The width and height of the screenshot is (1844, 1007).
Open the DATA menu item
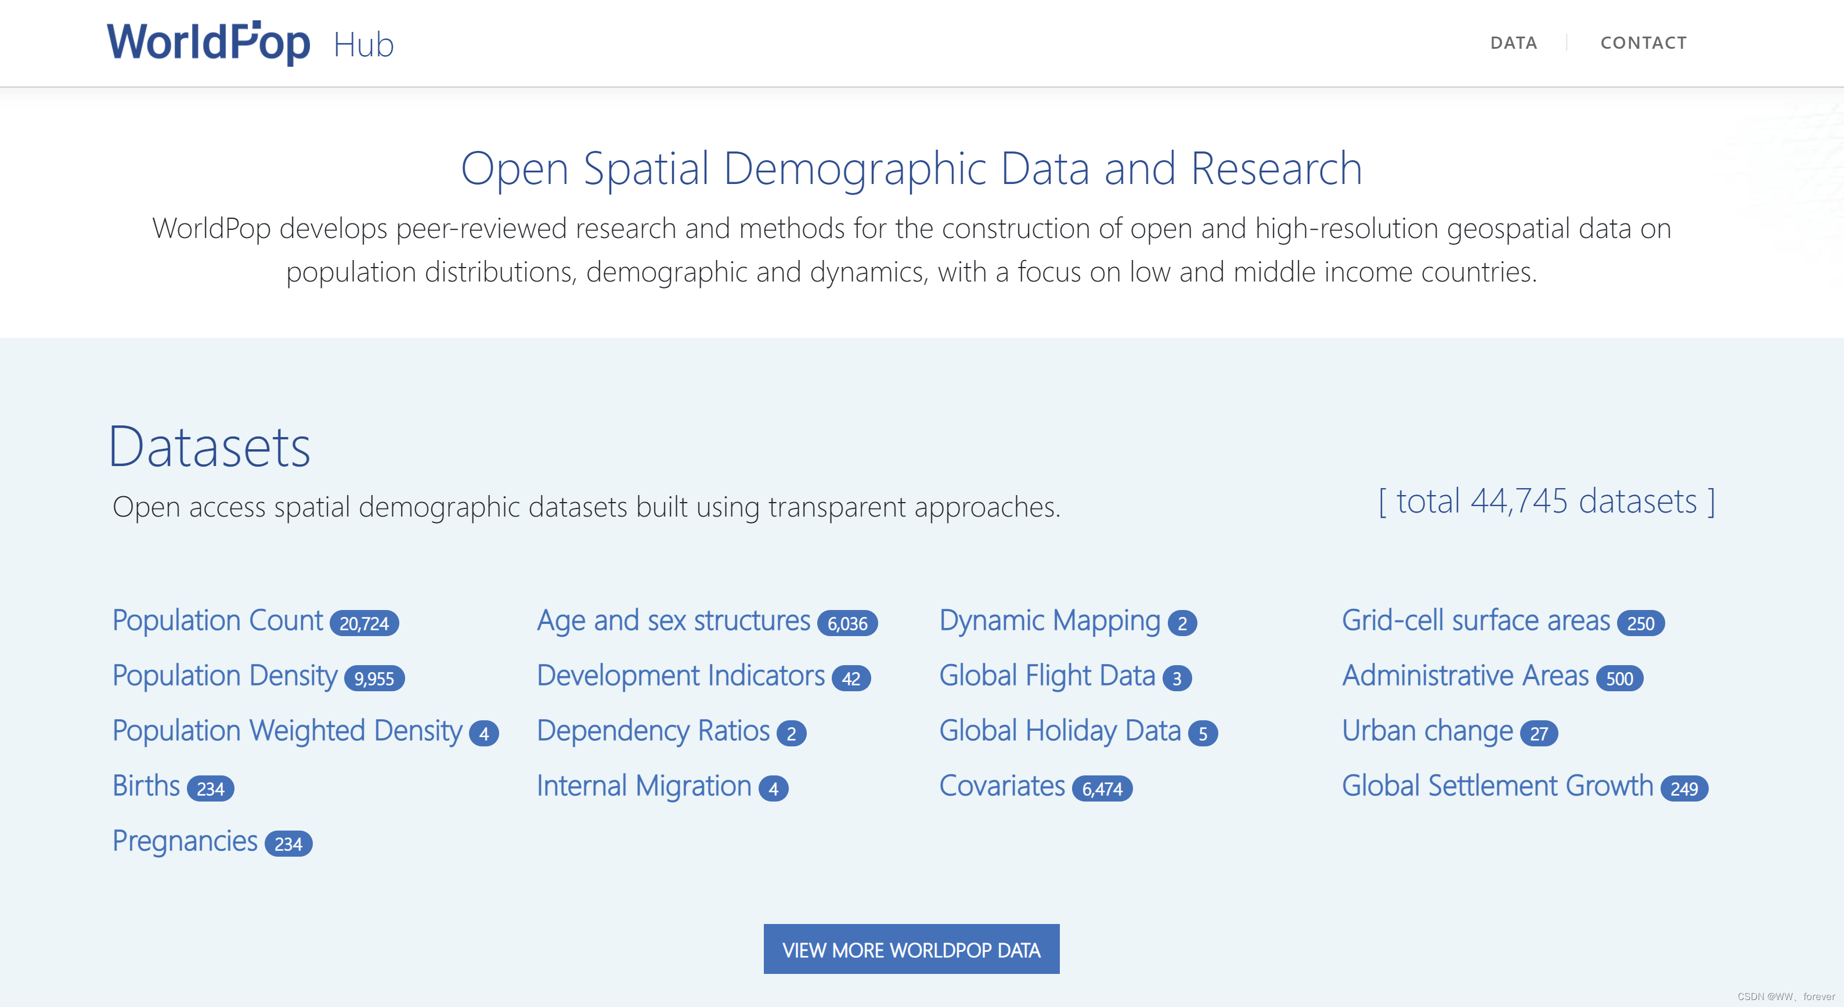1513,43
